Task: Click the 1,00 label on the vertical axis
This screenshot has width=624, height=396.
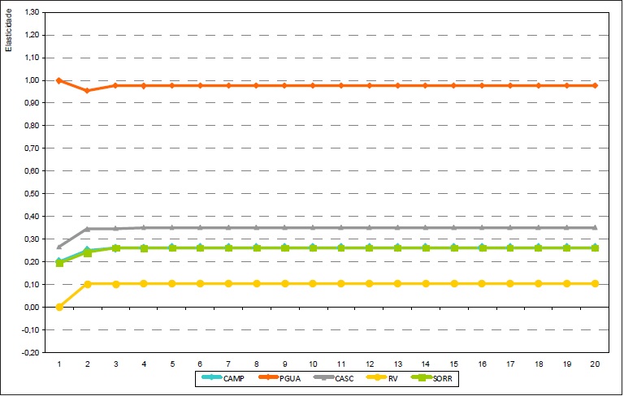Action: [31, 80]
